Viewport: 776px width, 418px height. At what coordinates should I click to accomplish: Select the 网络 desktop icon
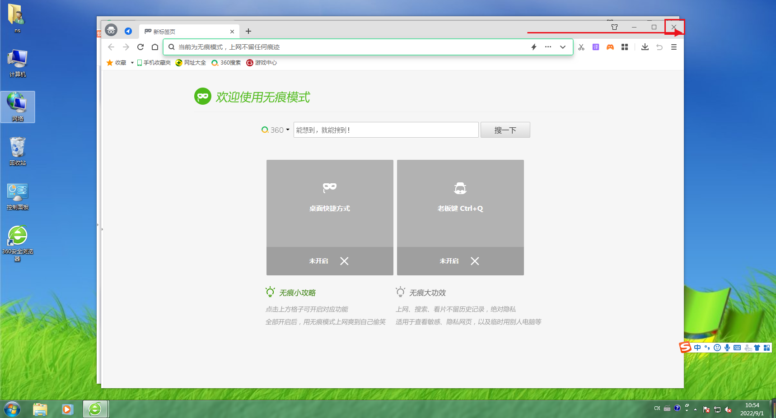click(18, 107)
